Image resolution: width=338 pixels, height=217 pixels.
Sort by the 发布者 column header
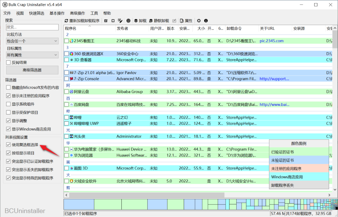[x=132, y=28]
